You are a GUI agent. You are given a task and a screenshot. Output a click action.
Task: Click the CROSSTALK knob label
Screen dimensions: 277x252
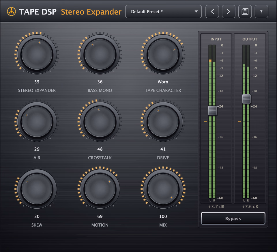(x=100, y=158)
